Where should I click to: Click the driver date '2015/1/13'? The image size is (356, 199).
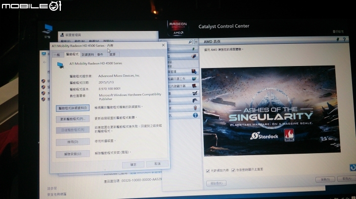tap(106, 82)
